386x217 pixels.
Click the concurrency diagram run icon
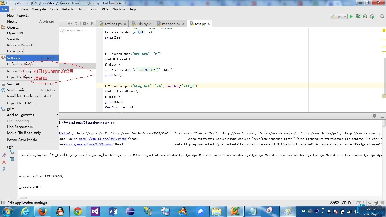(x=372, y=17)
